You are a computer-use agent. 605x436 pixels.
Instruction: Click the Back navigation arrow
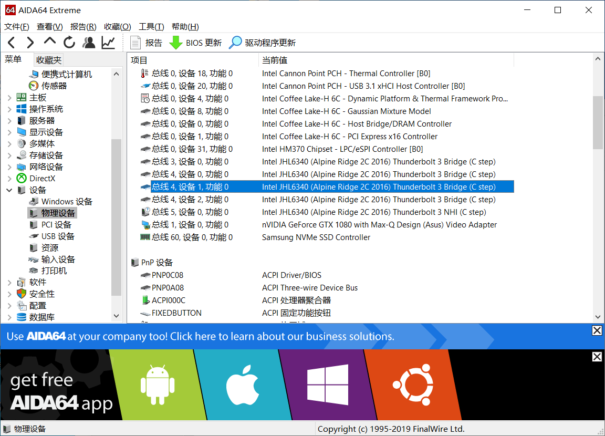[x=12, y=43]
